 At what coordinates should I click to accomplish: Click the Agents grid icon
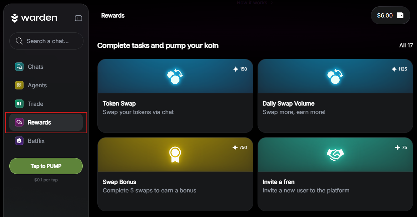tap(19, 85)
